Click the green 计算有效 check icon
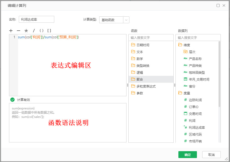This screenshot has height=162, width=230. tap(12, 100)
